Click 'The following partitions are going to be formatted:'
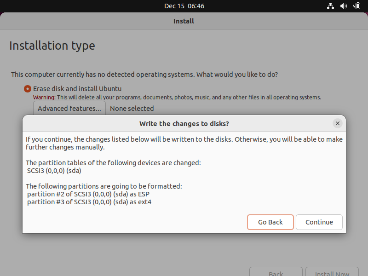 [x=104, y=186]
